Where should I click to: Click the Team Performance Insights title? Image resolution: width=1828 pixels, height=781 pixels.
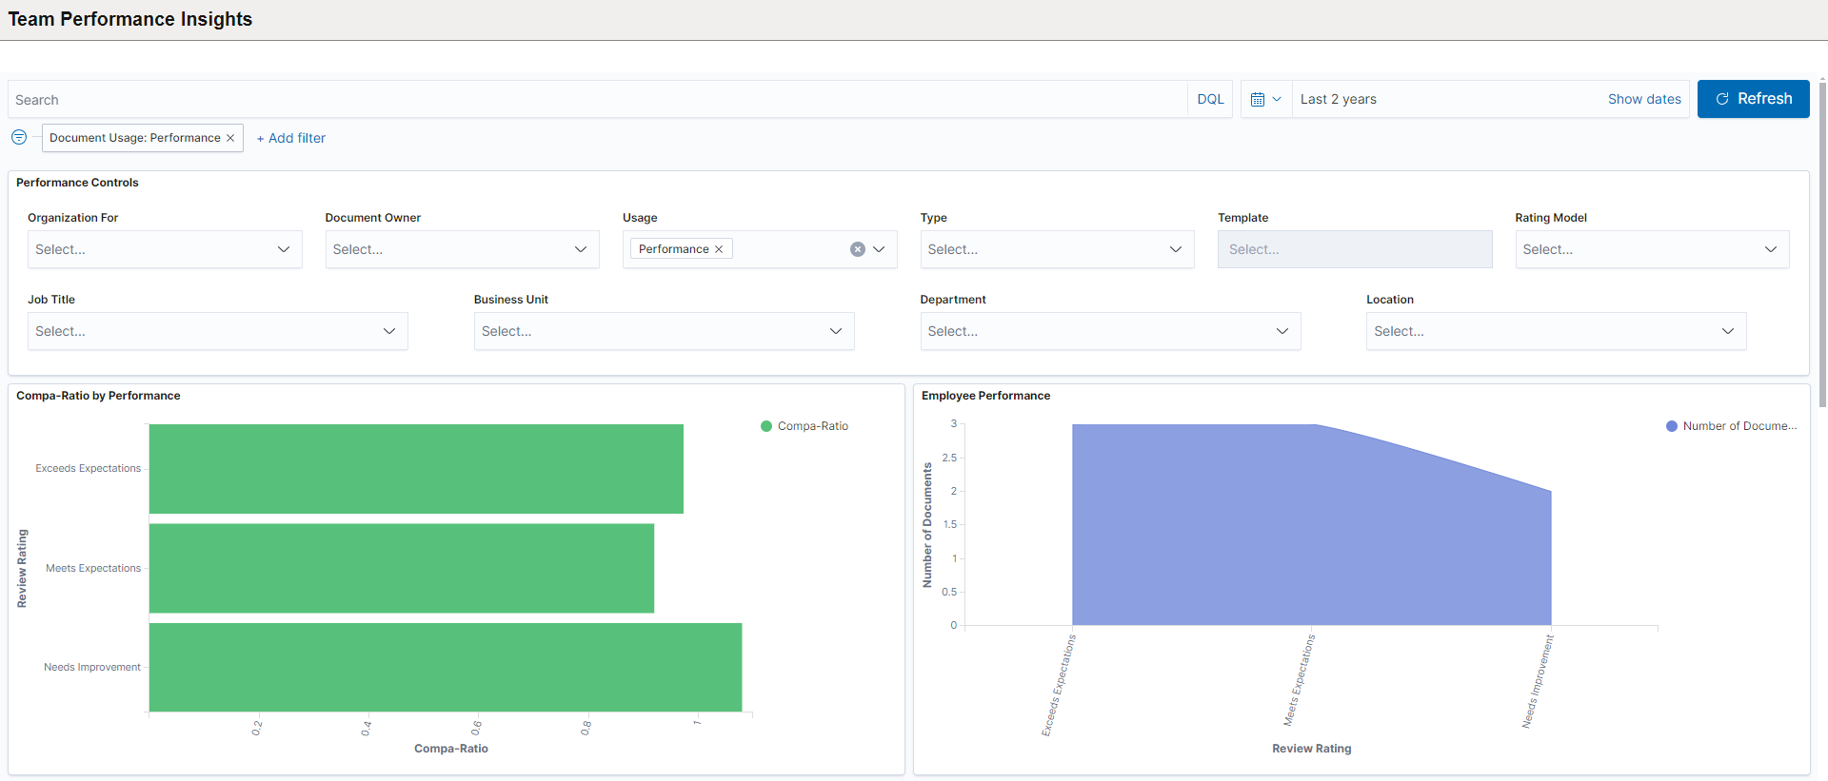coord(130,19)
